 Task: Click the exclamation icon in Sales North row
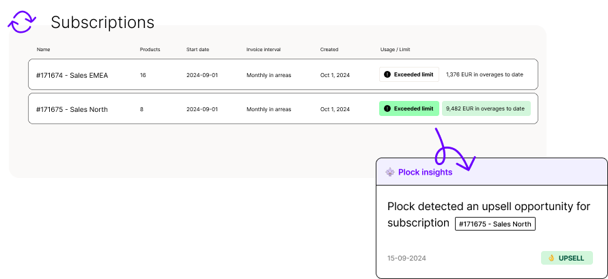(387, 108)
